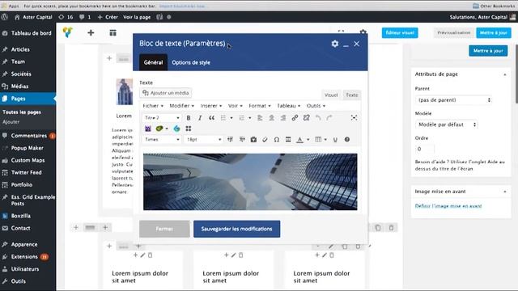
Task: Click the paste as text clipboard icon
Action: click(253, 140)
